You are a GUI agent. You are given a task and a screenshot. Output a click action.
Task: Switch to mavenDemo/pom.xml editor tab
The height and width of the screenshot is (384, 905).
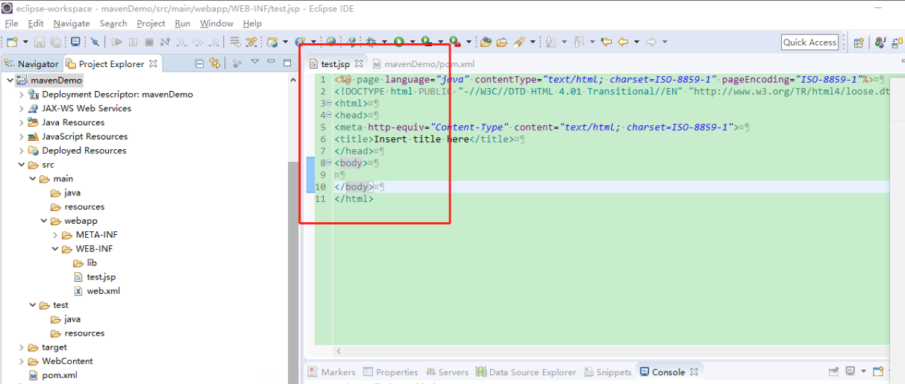423,64
